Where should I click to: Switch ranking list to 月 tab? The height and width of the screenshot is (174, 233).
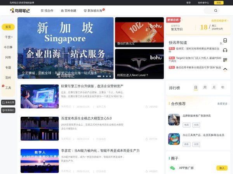tap(214, 88)
